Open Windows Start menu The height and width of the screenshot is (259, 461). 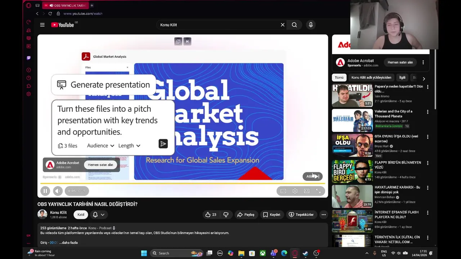(x=144, y=253)
